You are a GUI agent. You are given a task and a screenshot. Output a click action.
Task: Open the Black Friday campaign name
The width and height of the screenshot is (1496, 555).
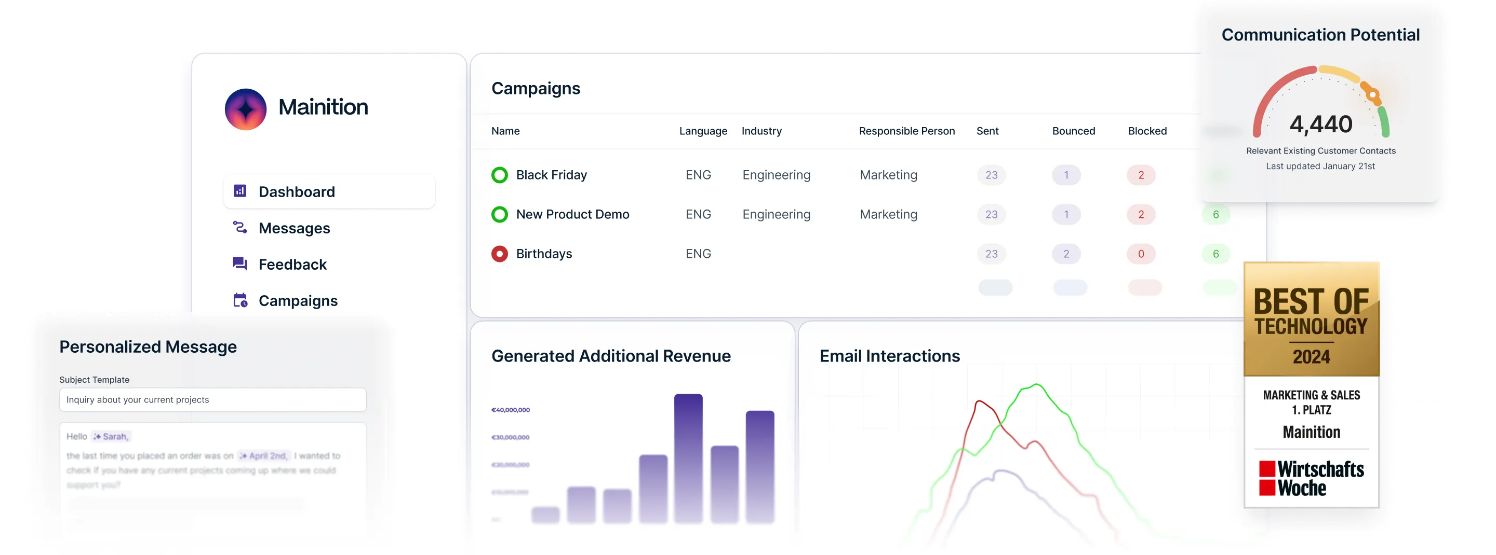[552, 175]
